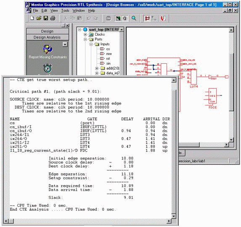Select the sin input port
Viewport: 241px width, 227px height.
109,63
